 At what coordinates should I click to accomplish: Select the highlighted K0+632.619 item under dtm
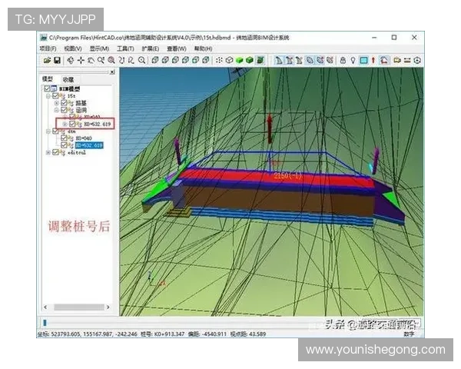(x=89, y=145)
